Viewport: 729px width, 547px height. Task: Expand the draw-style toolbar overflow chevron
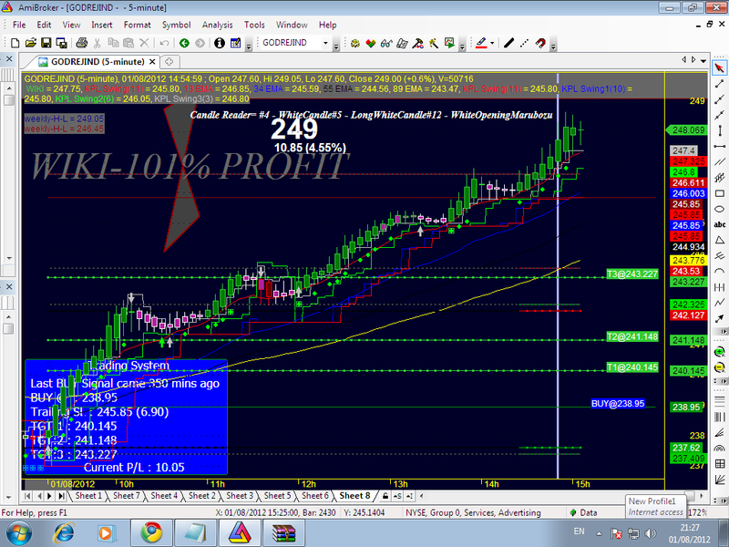pos(553,45)
